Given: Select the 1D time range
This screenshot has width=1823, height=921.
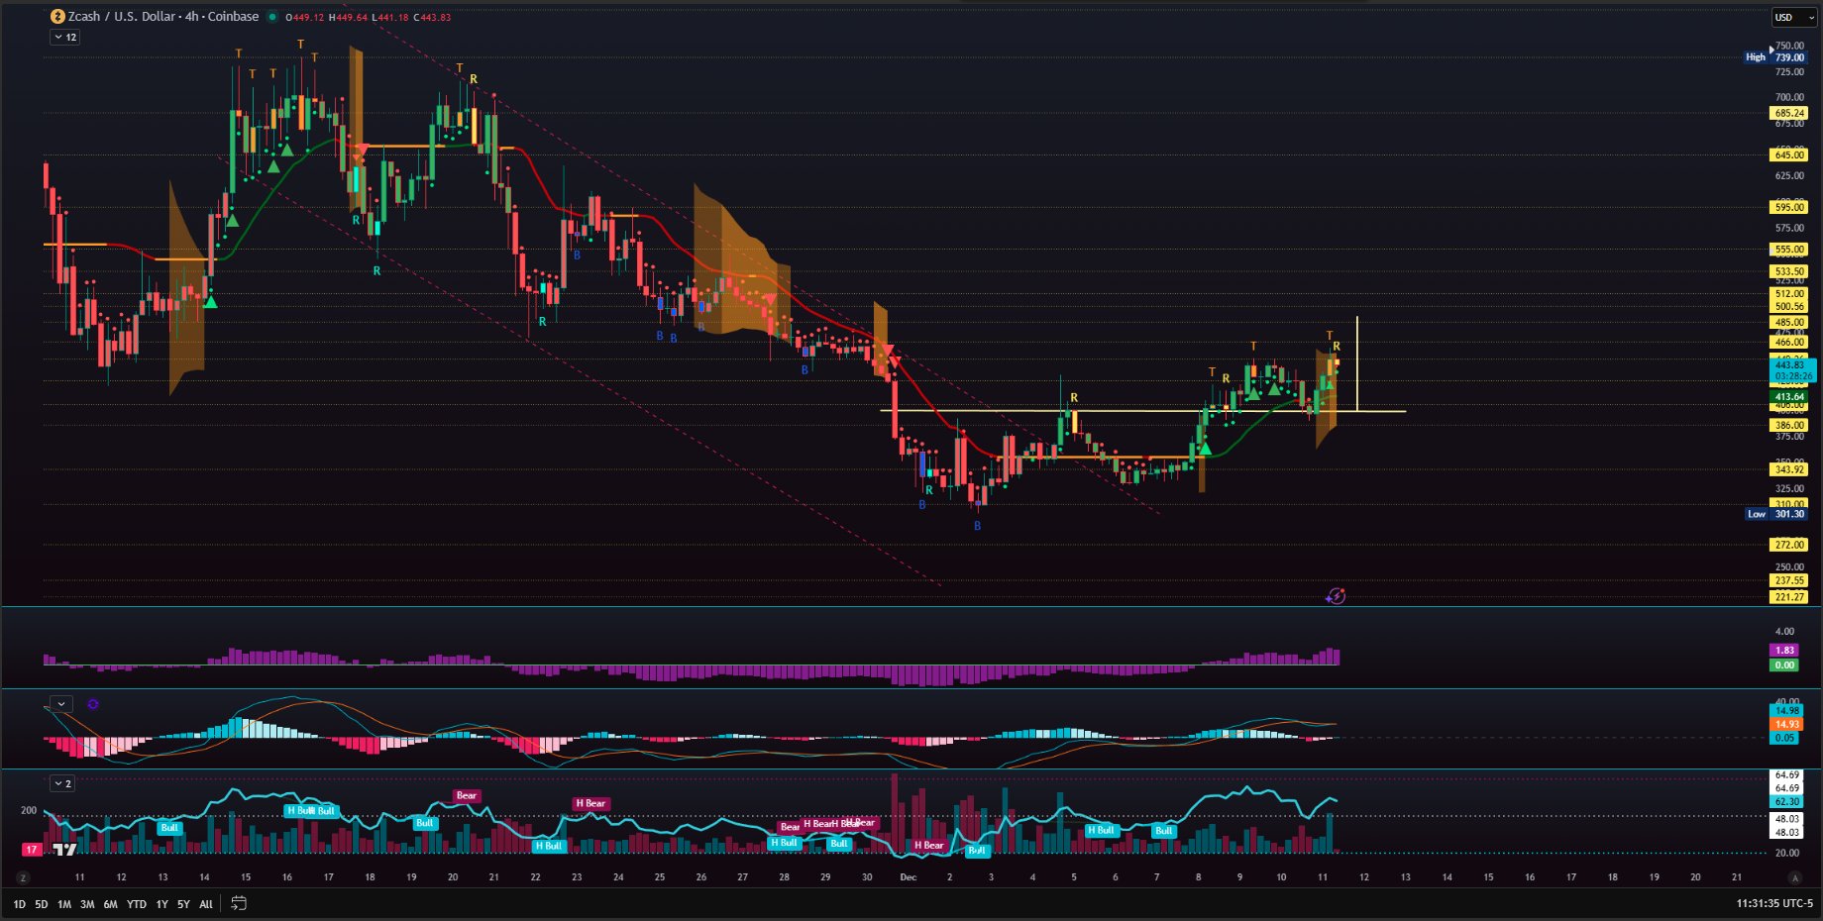Looking at the screenshot, I should click(x=19, y=904).
